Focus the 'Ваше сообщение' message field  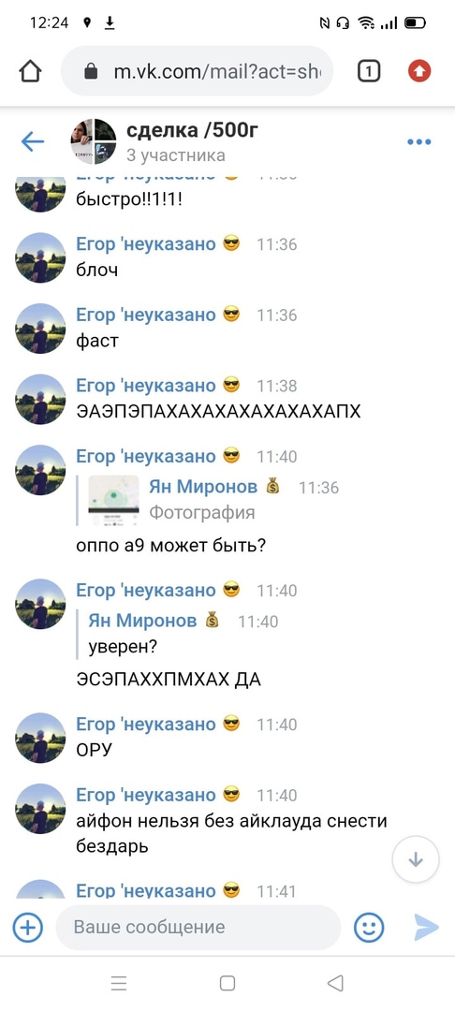coord(198,928)
